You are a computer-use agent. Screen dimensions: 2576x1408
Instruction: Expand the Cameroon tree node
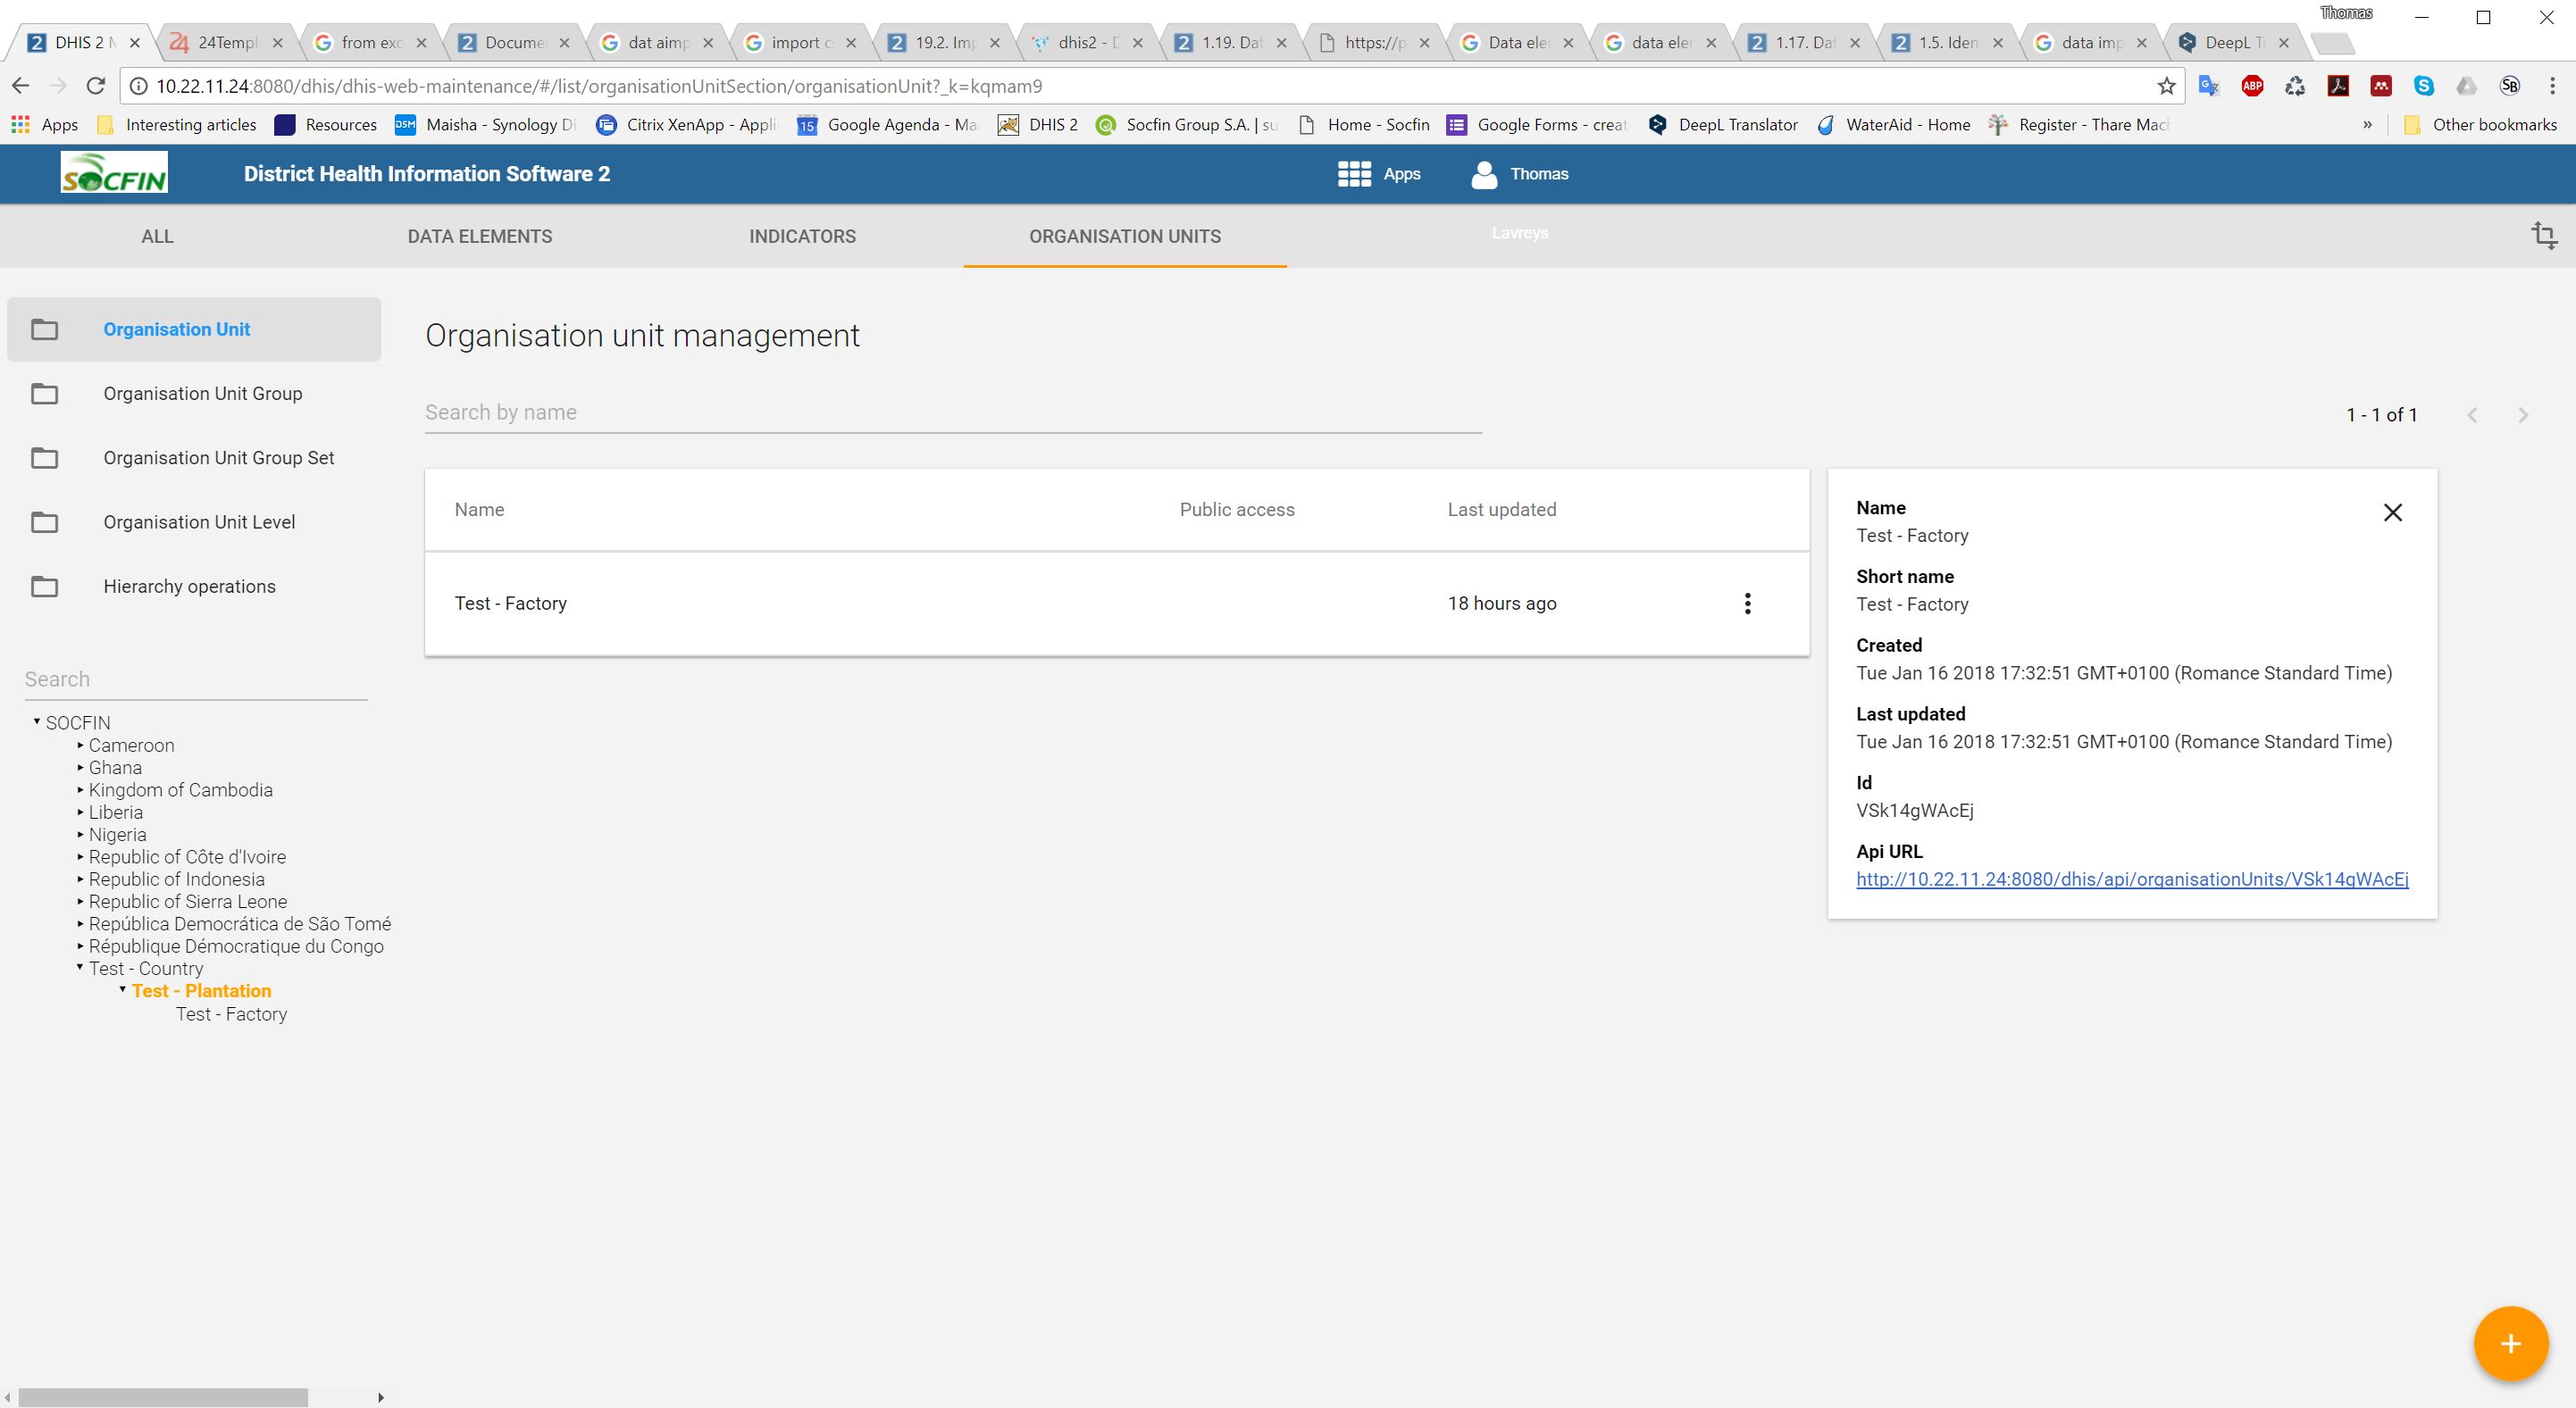[x=80, y=745]
